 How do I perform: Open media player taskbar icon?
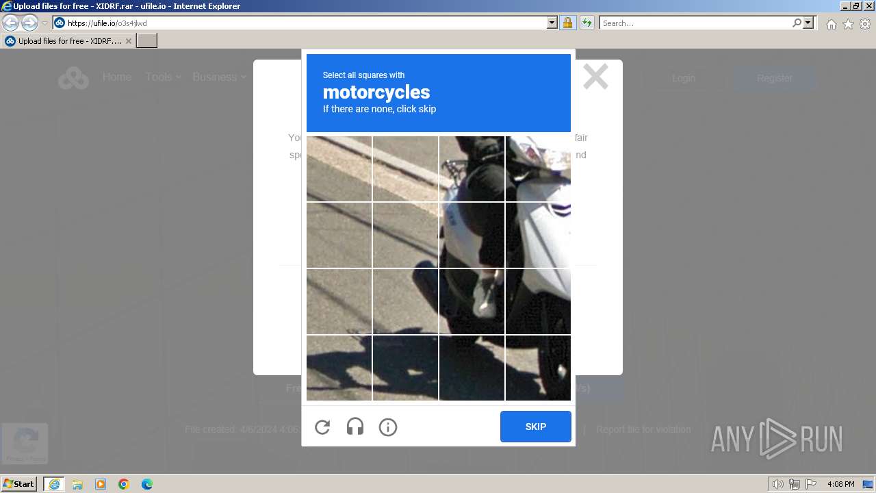pyautogui.click(x=101, y=484)
